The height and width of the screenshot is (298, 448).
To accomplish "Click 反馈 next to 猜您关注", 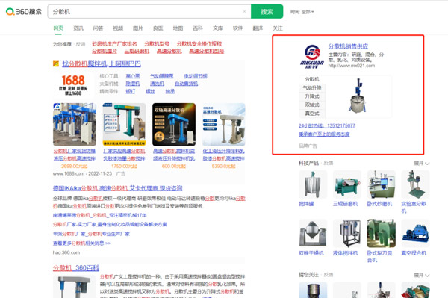I will pyautogui.click(x=329, y=275).
